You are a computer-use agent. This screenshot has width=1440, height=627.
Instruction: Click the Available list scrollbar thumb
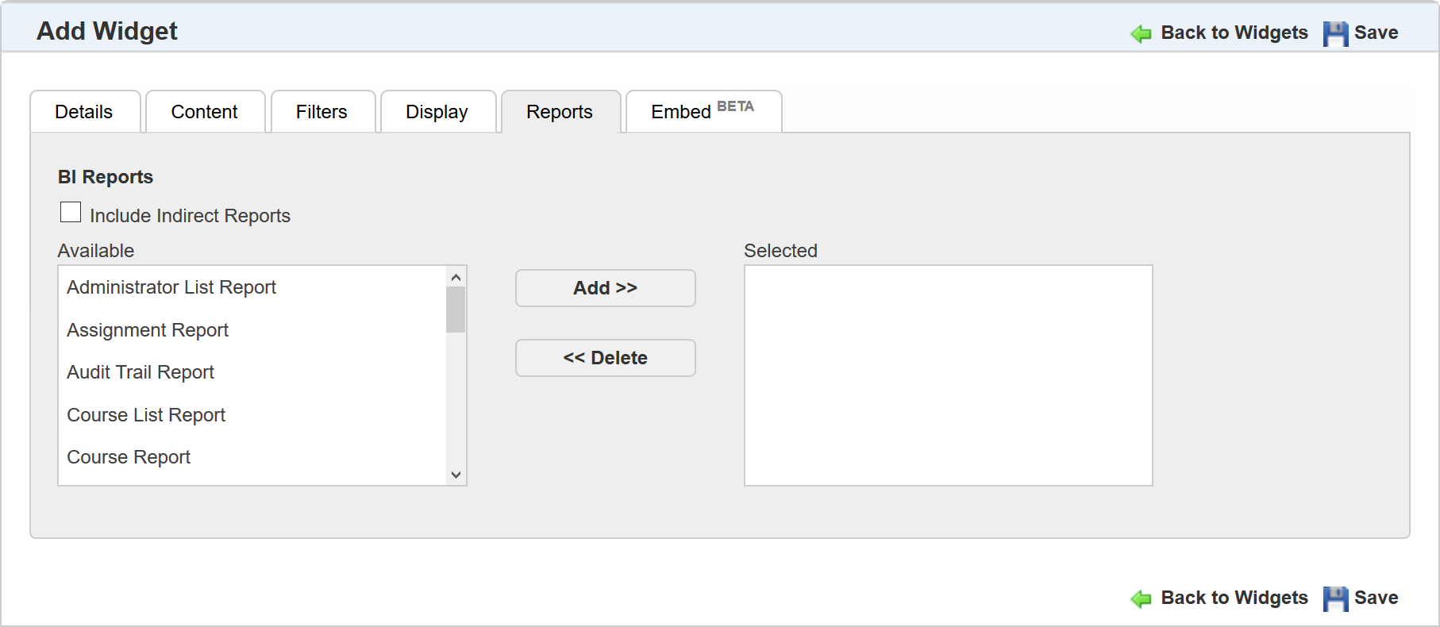tap(456, 310)
